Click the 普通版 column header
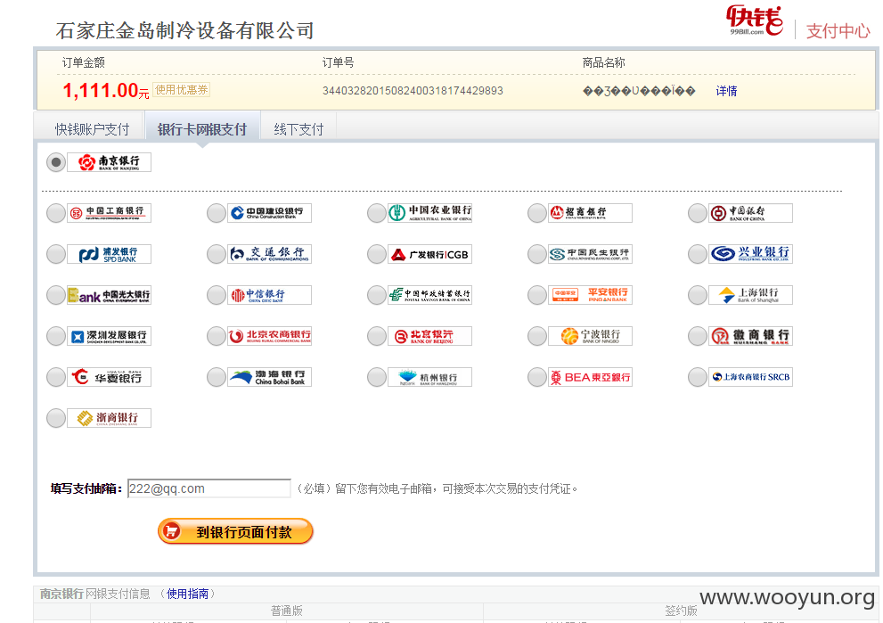The width and height of the screenshot is (883, 623). point(287,611)
